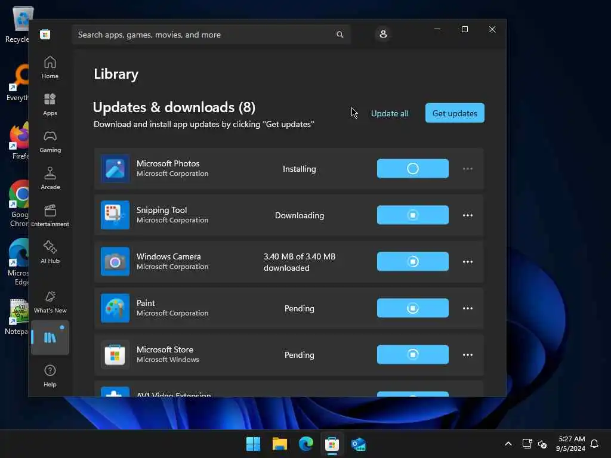Open the Windows Start menu
The image size is (611, 458).
(253, 444)
